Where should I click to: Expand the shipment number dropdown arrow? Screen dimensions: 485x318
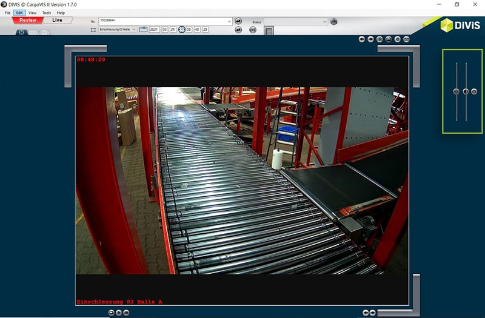click(230, 21)
